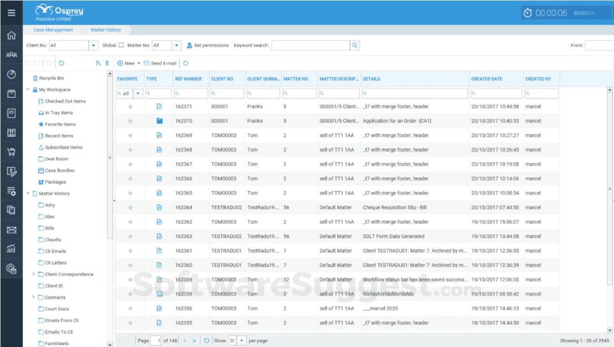Open the reports chart icon in the sidebar

coord(11,249)
